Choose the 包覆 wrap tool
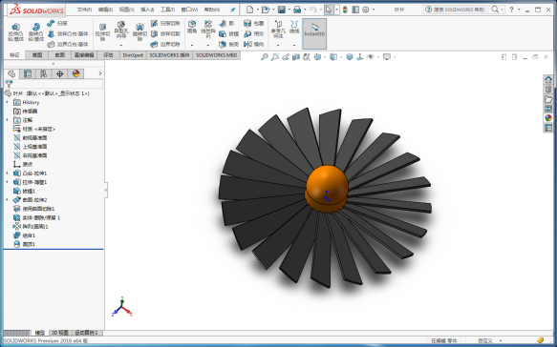 coord(253,24)
